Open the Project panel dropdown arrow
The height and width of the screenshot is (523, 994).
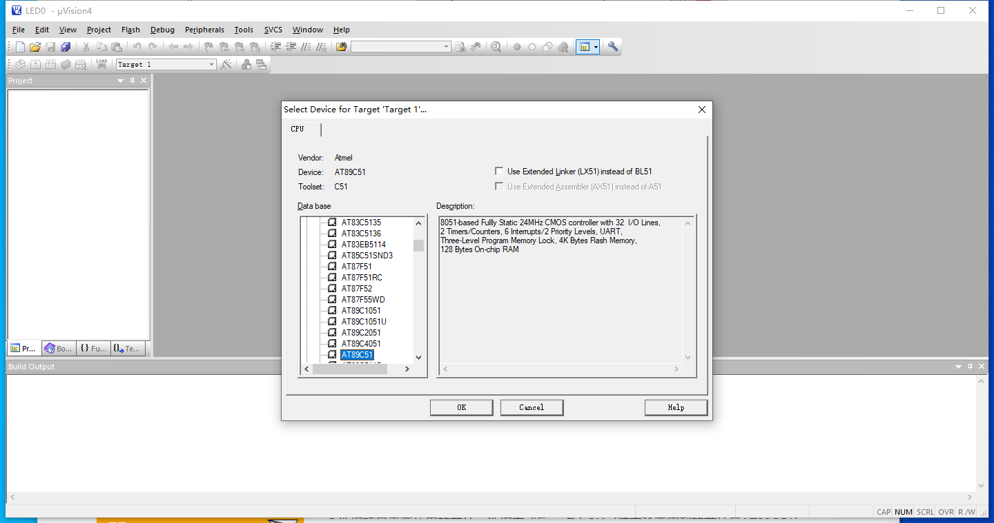(120, 81)
